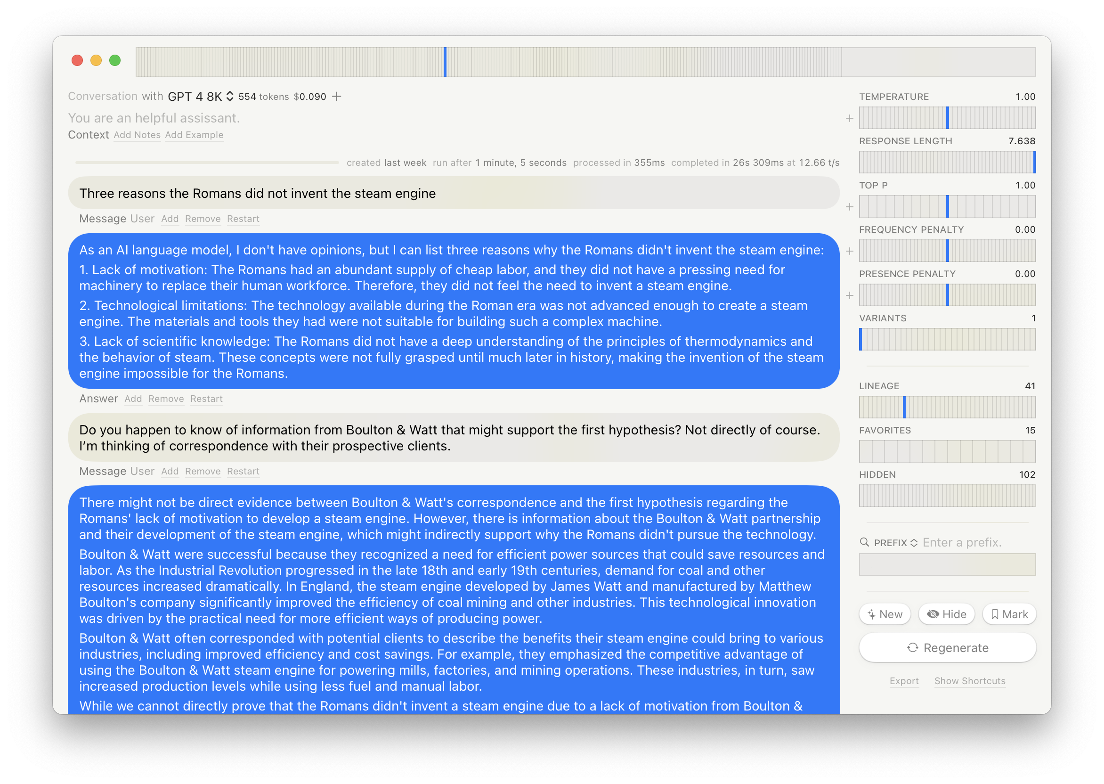Click the 'processed in 355ms' text
The height and width of the screenshot is (784, 1104).
[x=618, y=163]
